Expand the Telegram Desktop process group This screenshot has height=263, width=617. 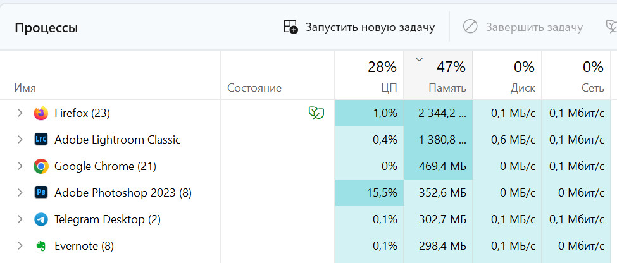click(20, 219)
